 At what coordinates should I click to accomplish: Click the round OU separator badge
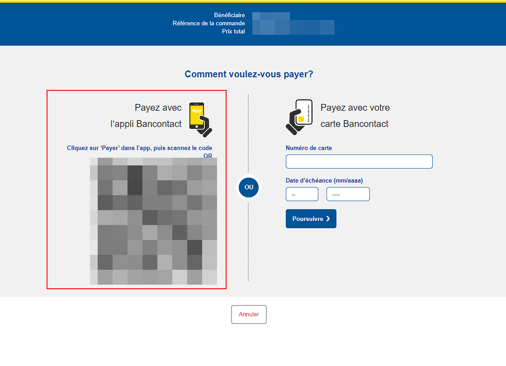click(249, 188)
